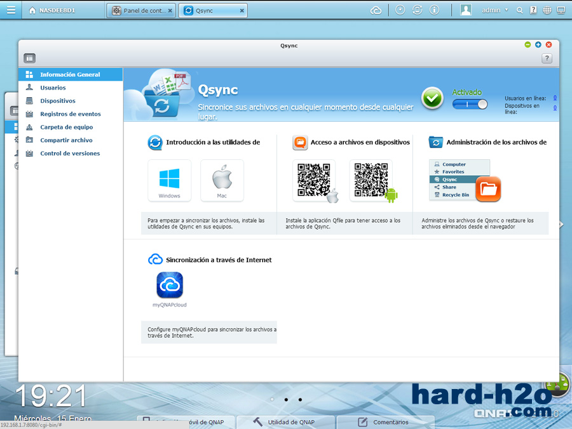Open Utilidad de QNAP in the bottom bar
The width and height of the screenshot is (572, 429).
click(286, 422)
